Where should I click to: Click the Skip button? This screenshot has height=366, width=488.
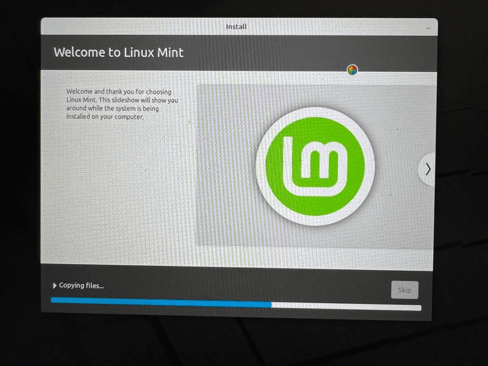pyautogui.click(x=404, y=290)
